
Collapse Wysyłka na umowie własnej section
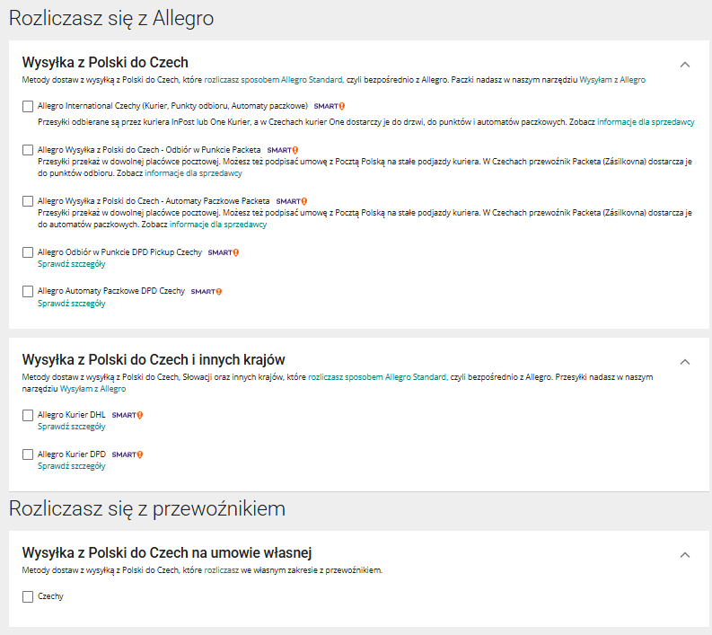[685, 555]
